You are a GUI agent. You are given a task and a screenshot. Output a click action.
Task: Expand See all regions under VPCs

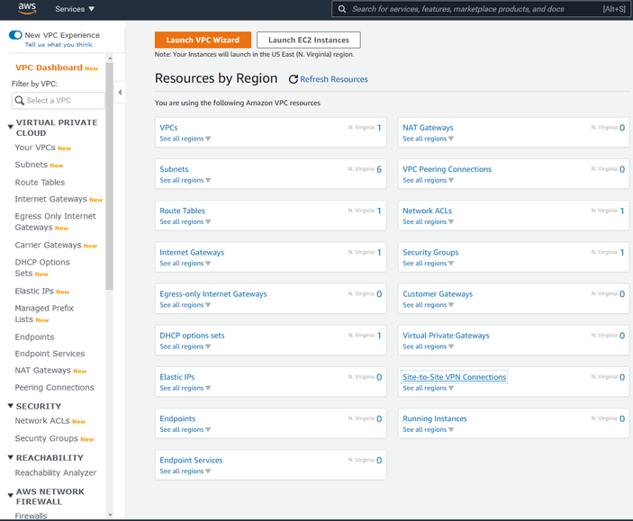pos(185,139)
